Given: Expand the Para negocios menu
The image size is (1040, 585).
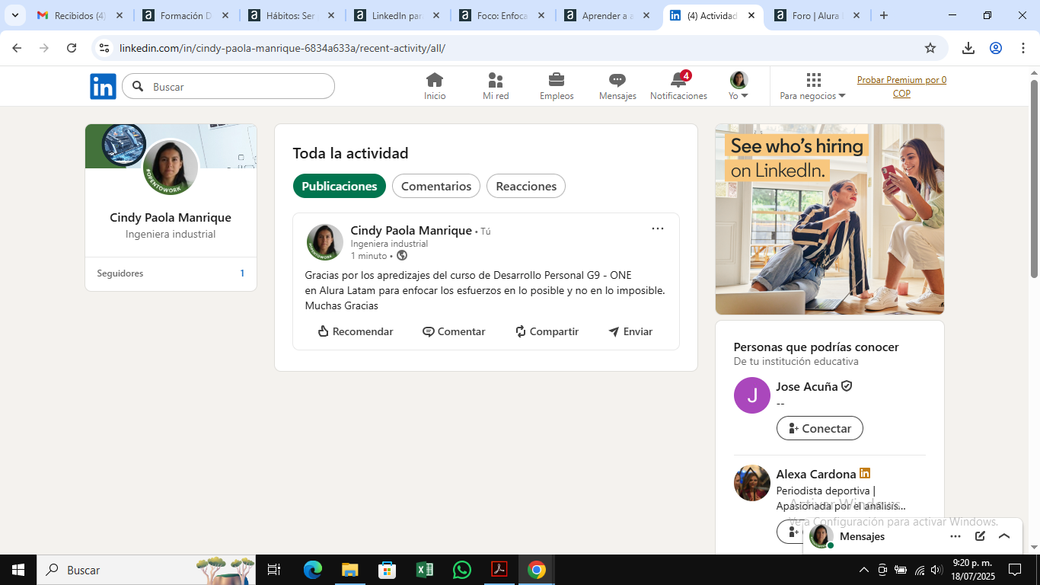Looking at the screenshot, I should point(813,86).
